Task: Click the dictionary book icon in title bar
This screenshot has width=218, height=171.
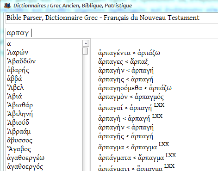Action: coord(7,6)
